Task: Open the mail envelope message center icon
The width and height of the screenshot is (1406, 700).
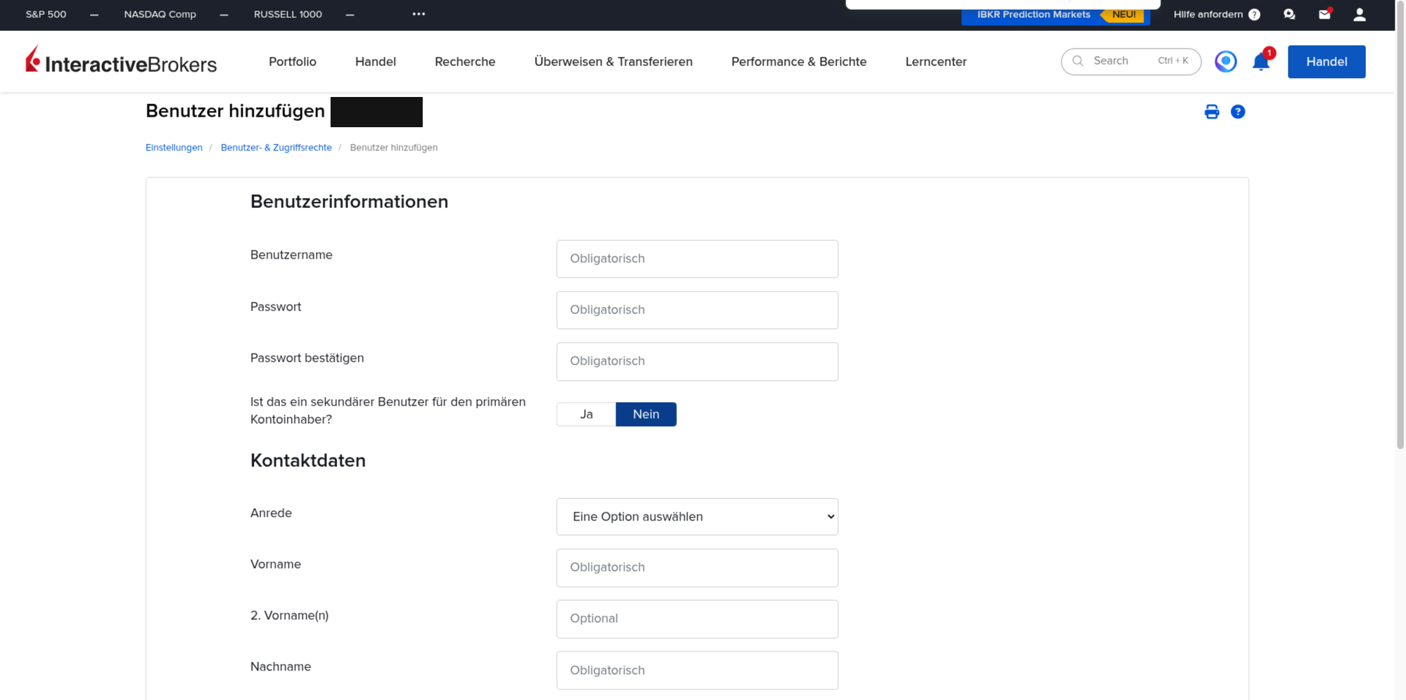Action: [1324, 14]
